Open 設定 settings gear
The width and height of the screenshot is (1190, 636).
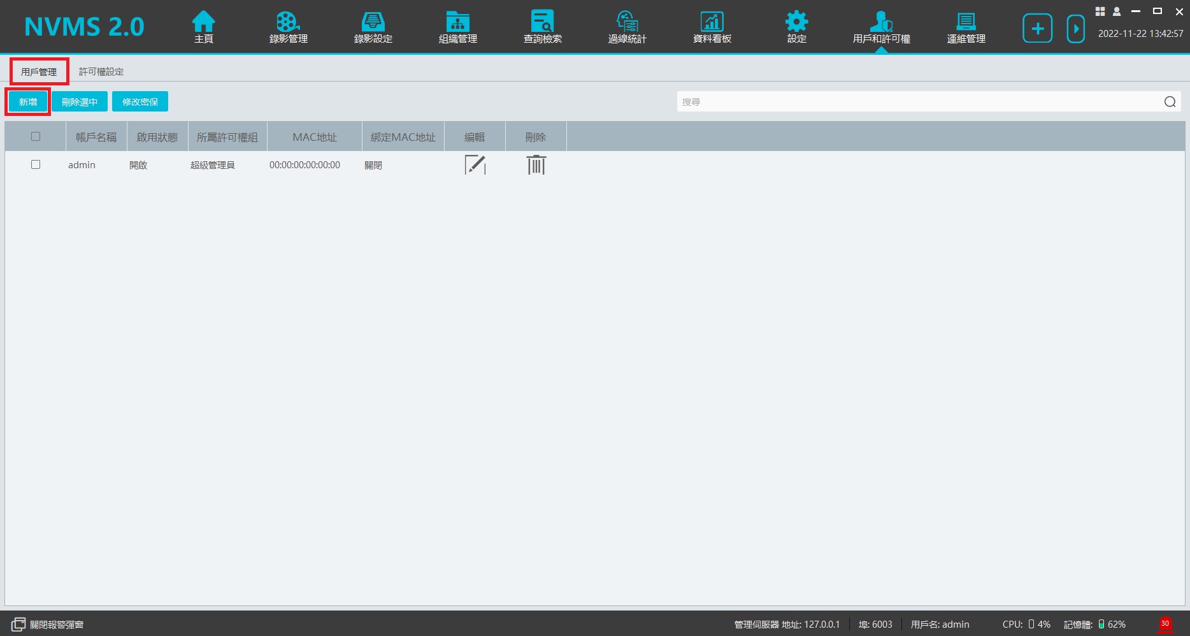coord(796,27)
